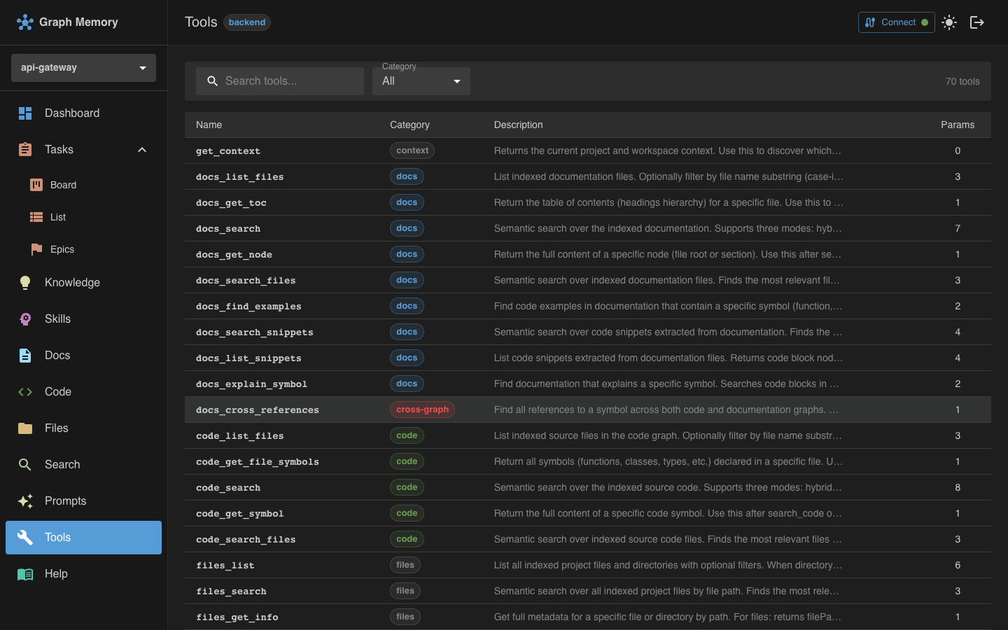The height and width of the screenshot is (630, 1008).
Task: Toggle light theme with sun icon
Action: pos(949,22)
